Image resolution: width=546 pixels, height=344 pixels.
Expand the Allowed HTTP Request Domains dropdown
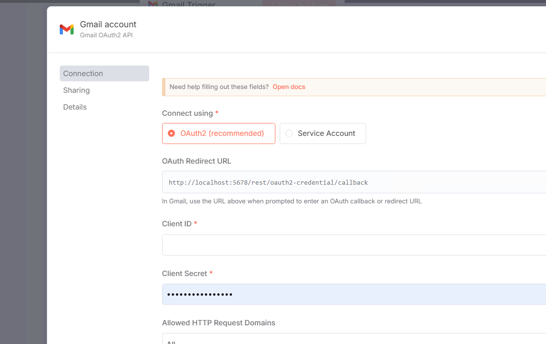point(354,341)
